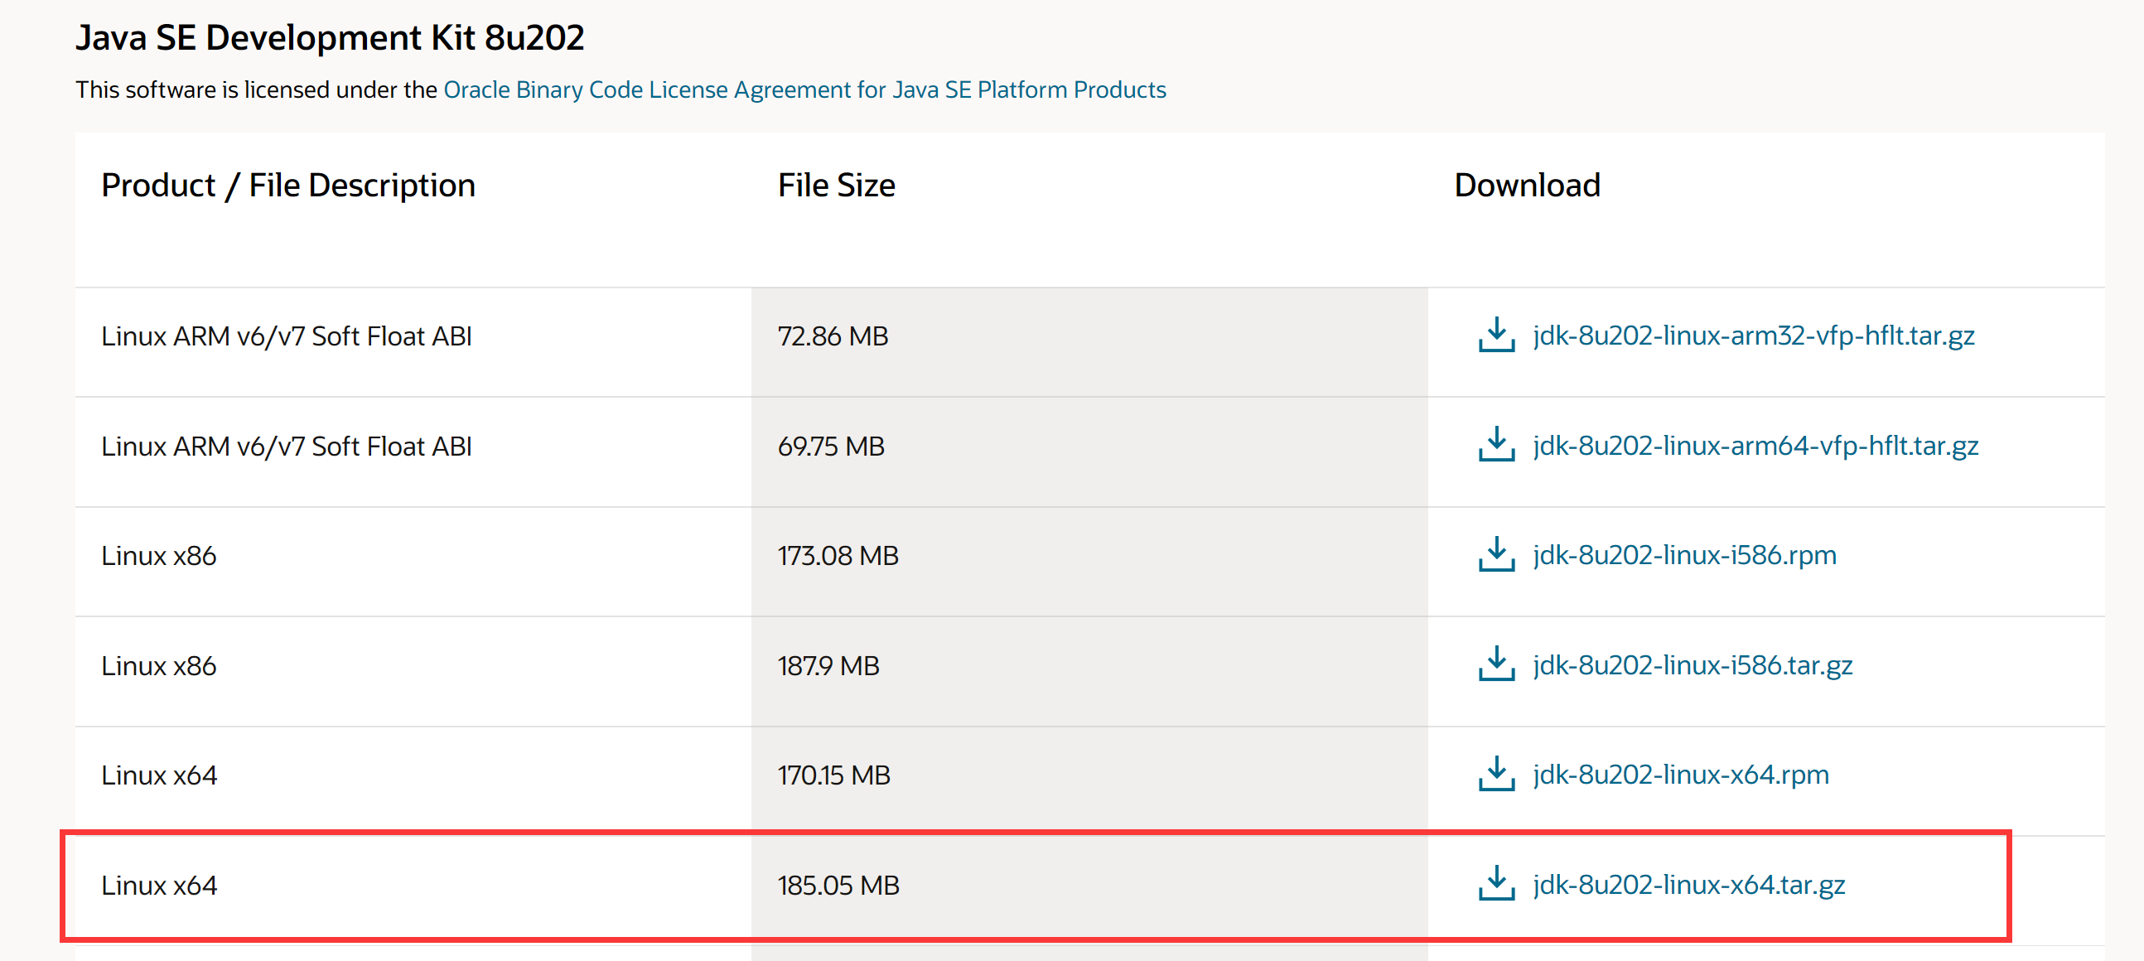
Task: Click download icon for arm32-vfp-hflt tarball
Action: coord(1495,336)
